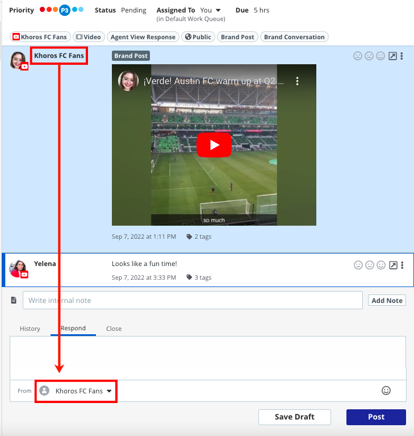414x436 pixels.
Task: Click the Video tag chip
Action: click(89, 37)
